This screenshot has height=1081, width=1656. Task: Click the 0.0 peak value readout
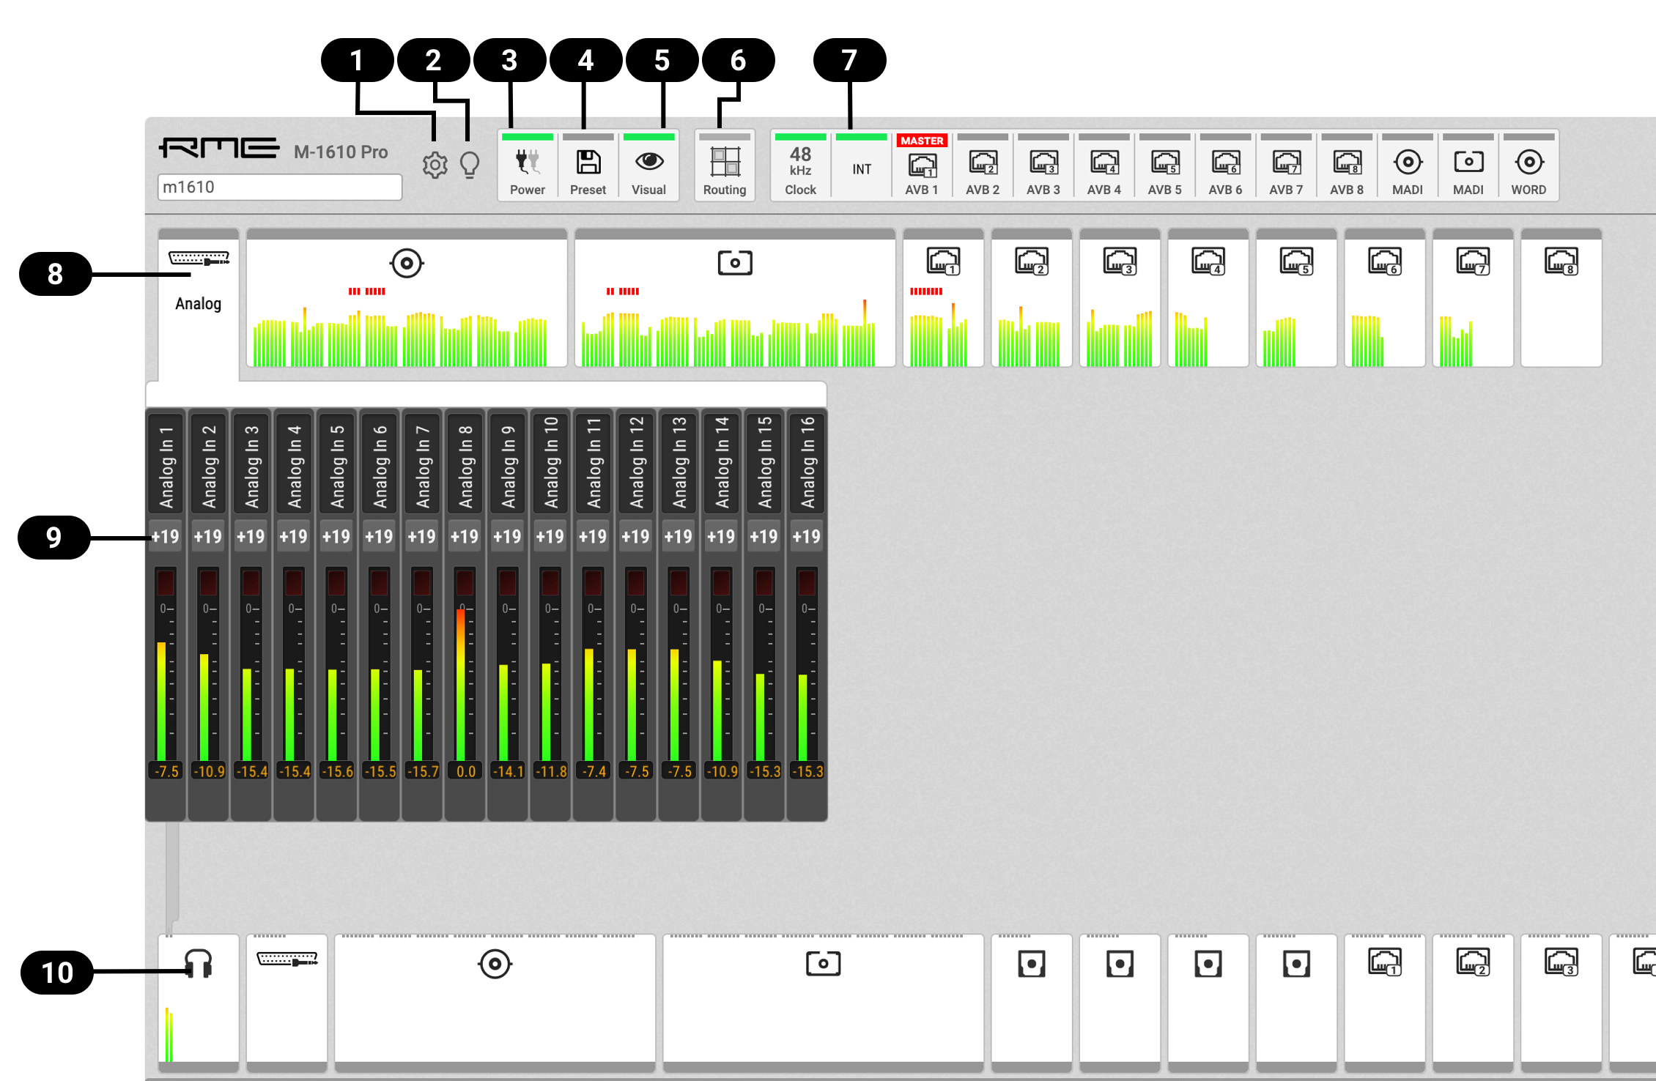tap(465, 771)
